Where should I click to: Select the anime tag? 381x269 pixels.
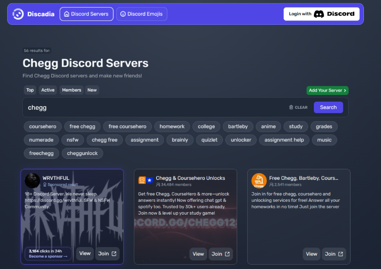coord(268,126)
